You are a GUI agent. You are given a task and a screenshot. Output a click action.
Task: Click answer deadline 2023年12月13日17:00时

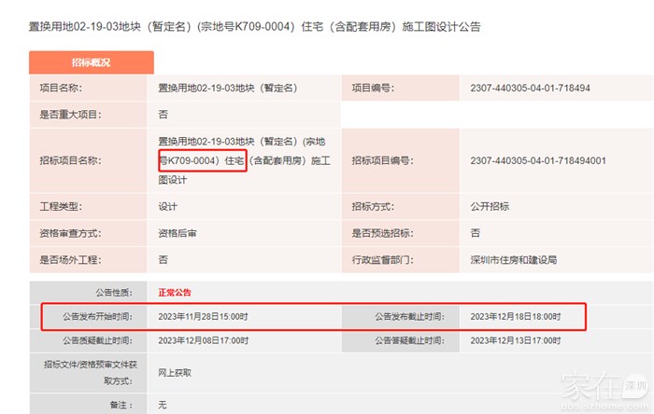click(516, 341)
